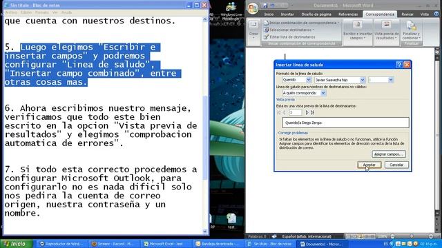
Task: Switch to Microsoft Excel - test taskbar item
Action: 165,244
